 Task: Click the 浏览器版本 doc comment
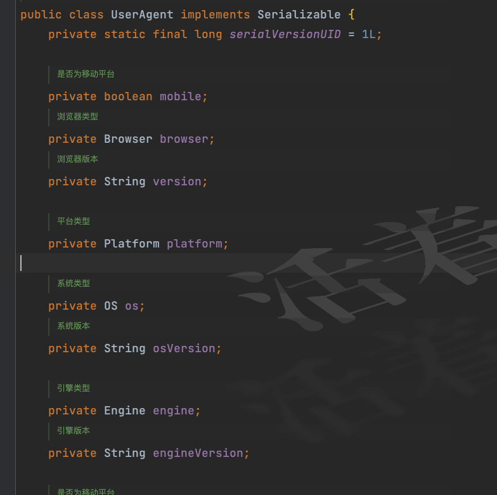click(77, 159)
